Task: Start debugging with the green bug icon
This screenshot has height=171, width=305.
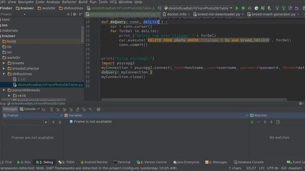Action: pyautogui.click(x=243, y=8)
